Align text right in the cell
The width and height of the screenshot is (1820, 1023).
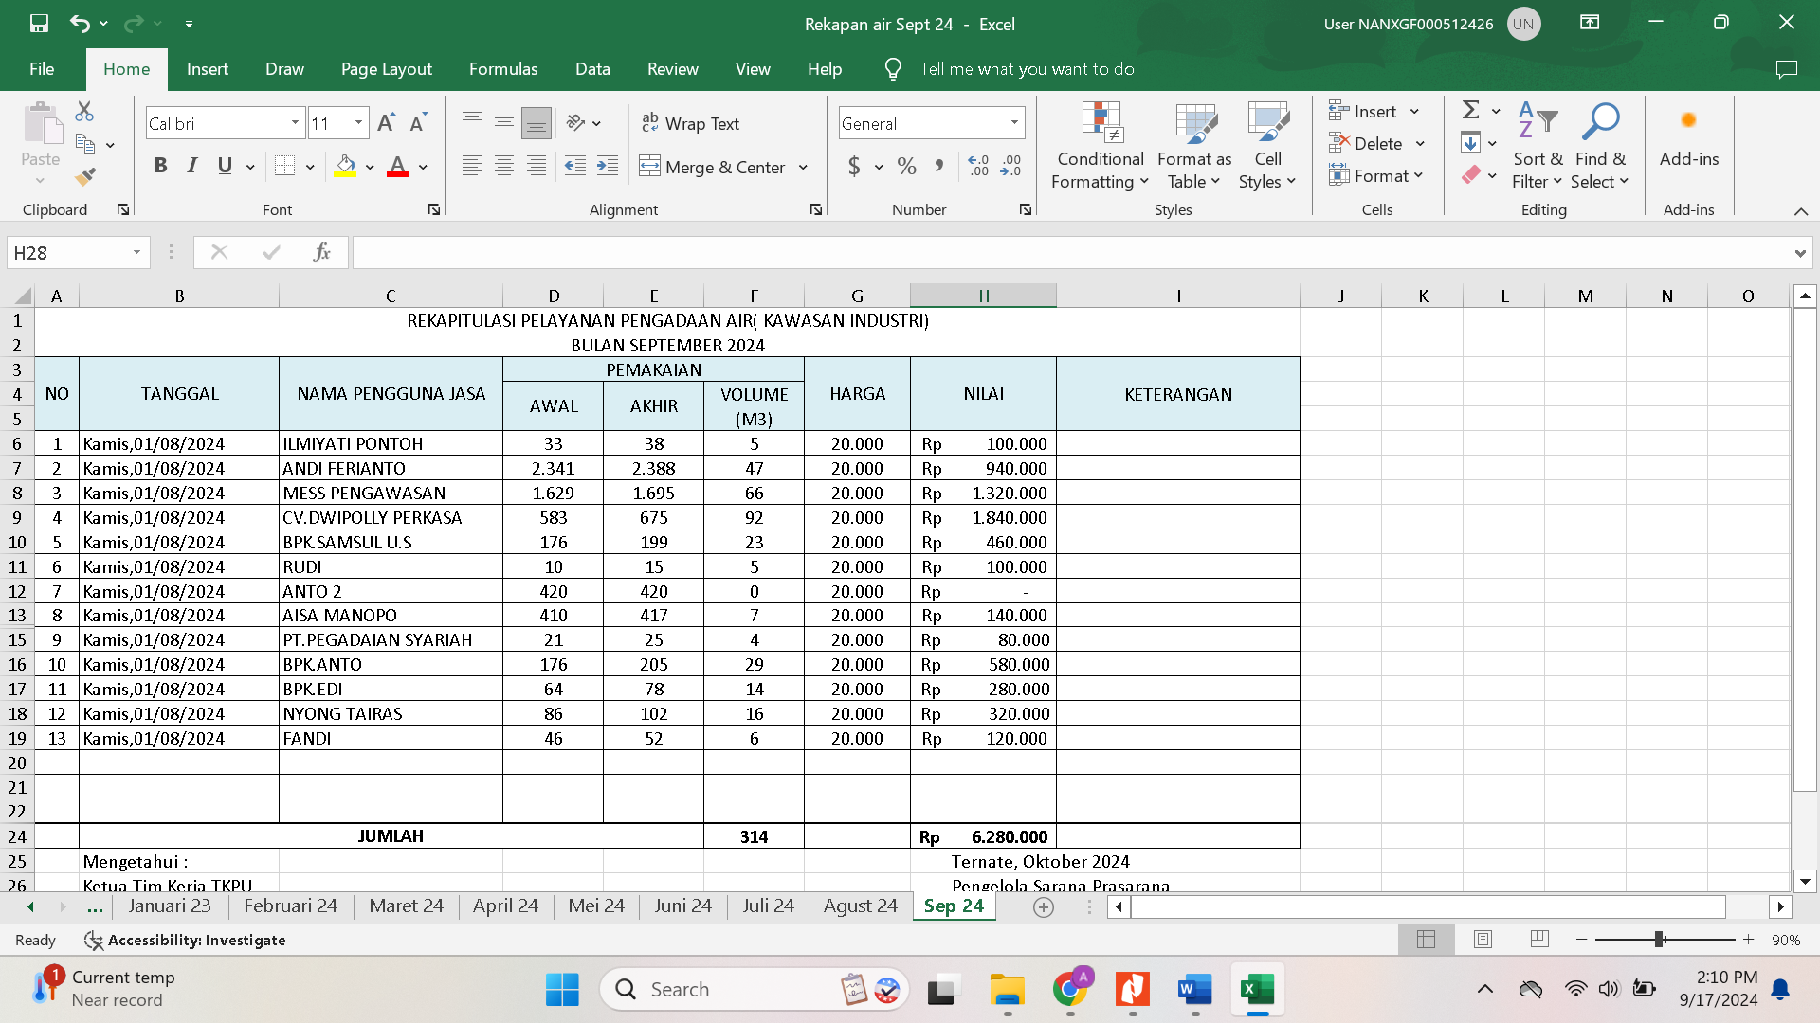click(537, 166)
